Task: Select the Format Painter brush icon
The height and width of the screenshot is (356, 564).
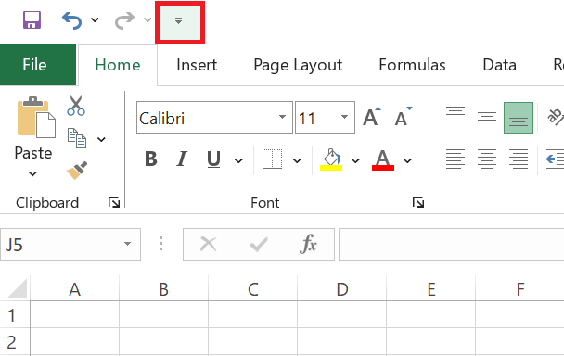Action: click(x=77, y=171)
